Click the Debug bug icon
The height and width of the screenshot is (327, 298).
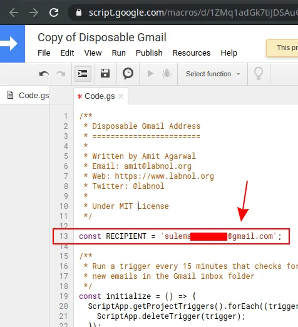point(167,74)
